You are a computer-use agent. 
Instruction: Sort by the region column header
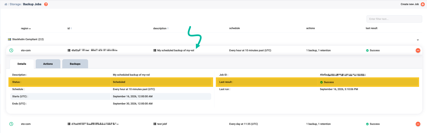click(x=26, y=28)
